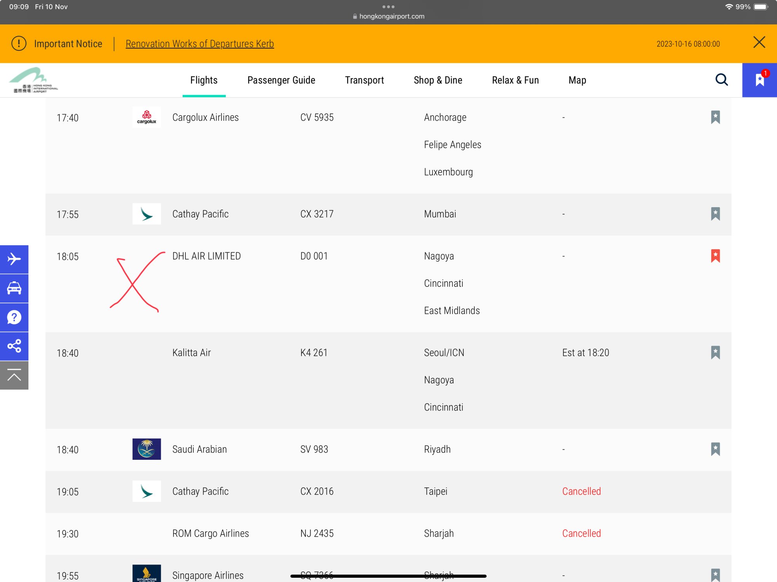Click the back-to-top arrow icon
777x582 pixels.
pyautogui.click(x=14, y=375)
